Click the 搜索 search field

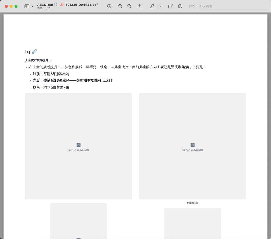tap(233, 6)
